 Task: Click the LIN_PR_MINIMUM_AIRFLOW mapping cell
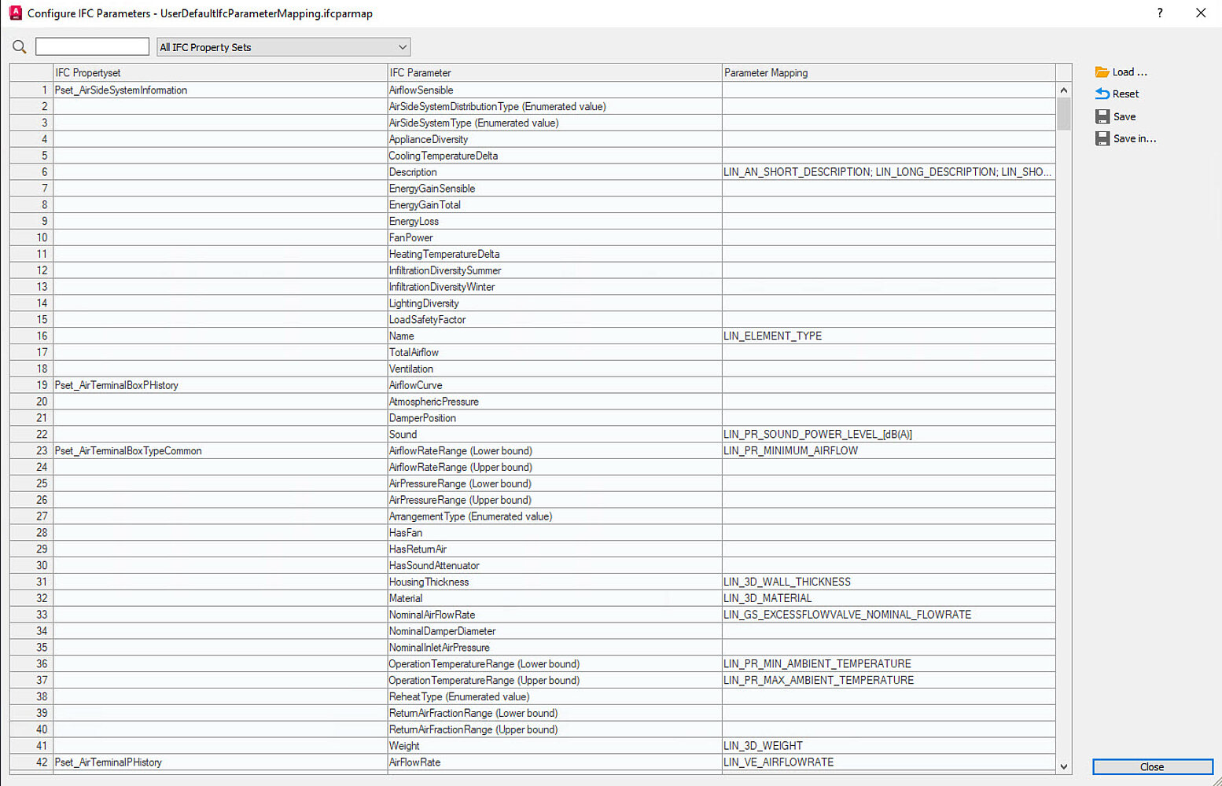[x=889, y=451]
